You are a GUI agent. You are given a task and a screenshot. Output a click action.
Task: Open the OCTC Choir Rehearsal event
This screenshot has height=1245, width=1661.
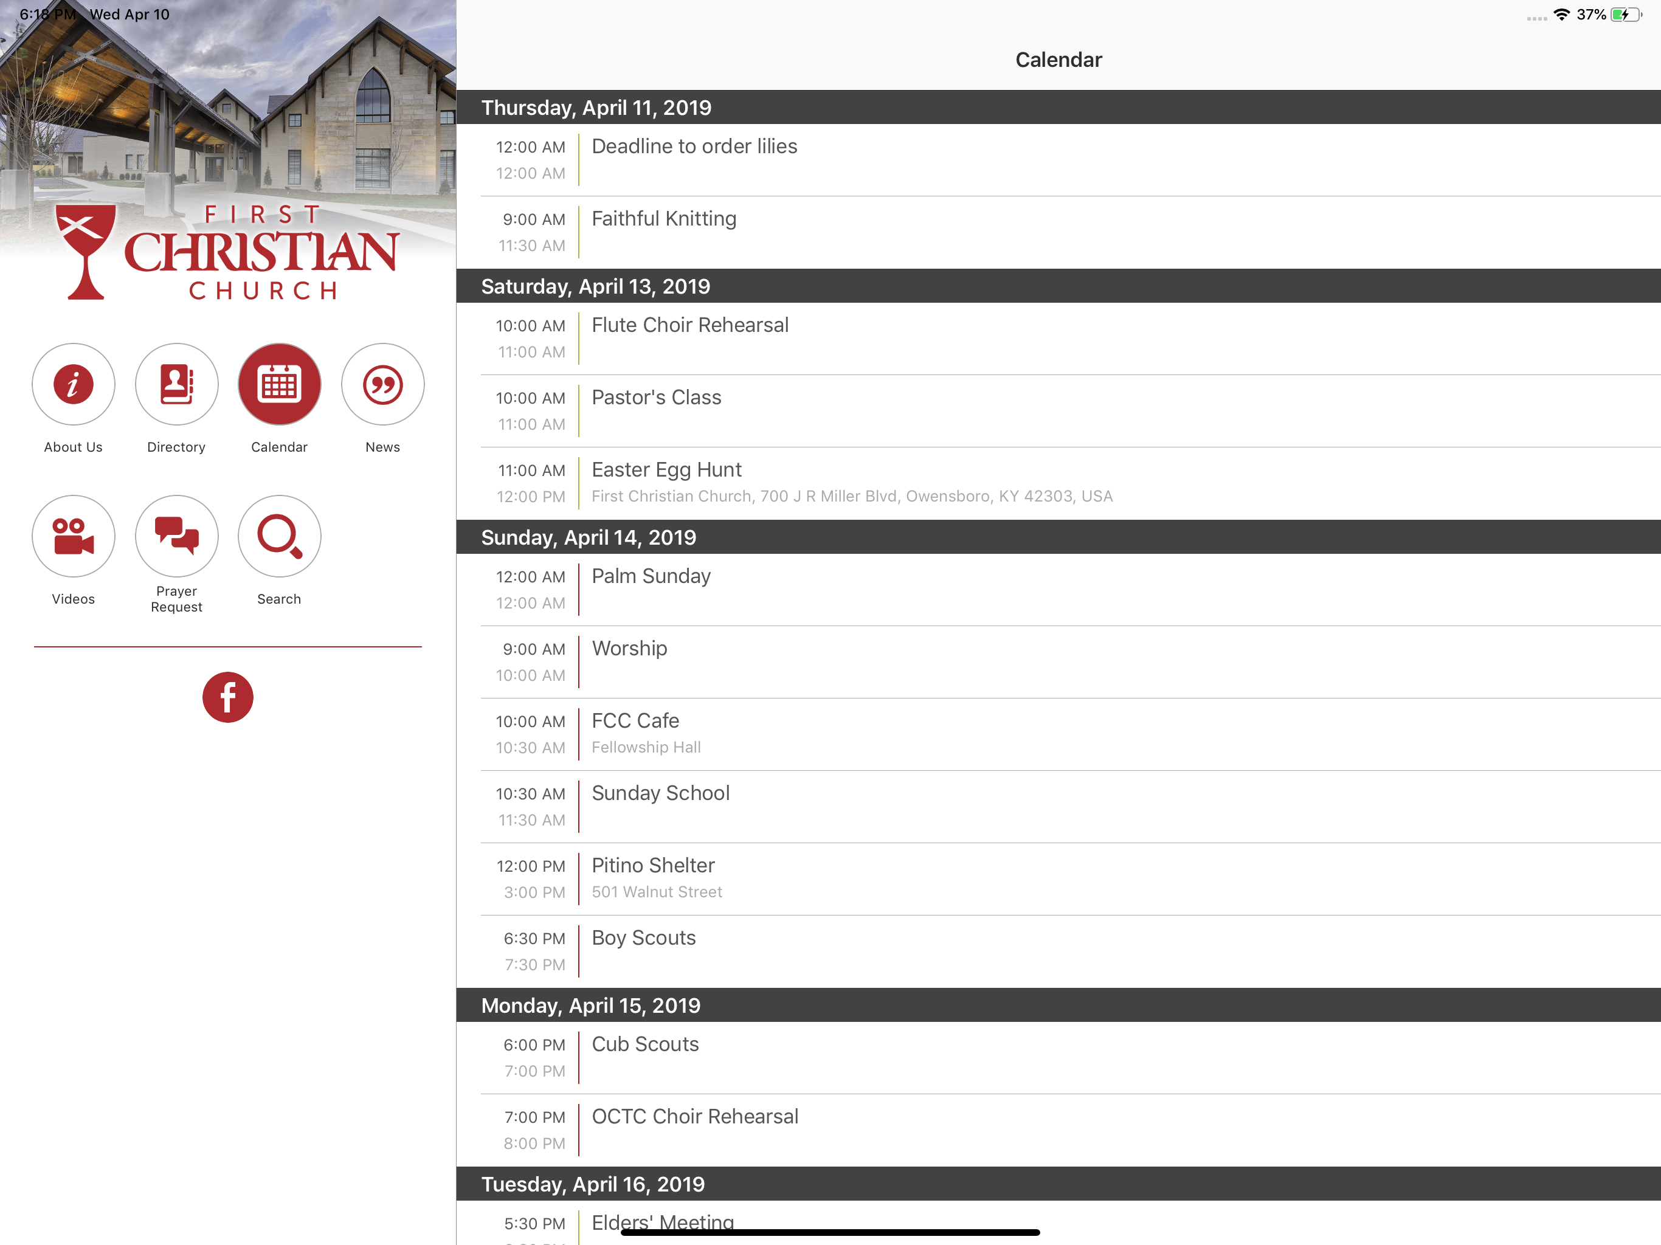[x=1058, y=1130]
